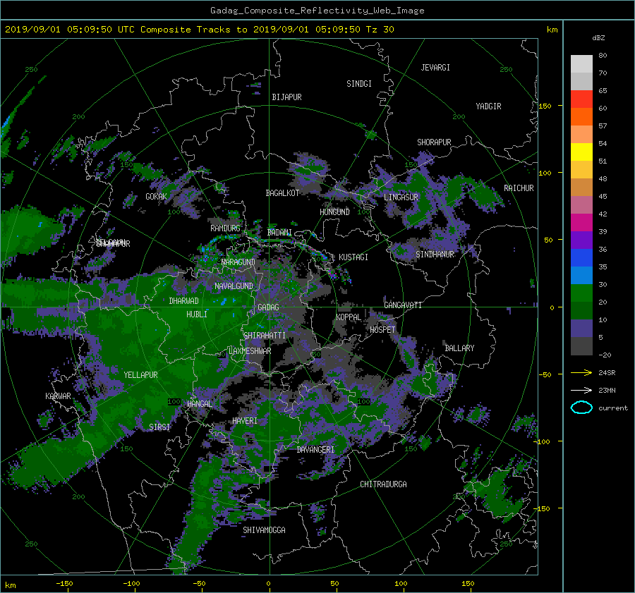The height and width of the screenshot is (593, 635).
Task: Click the 80 dBZ scale value
Action: point(603,56)
